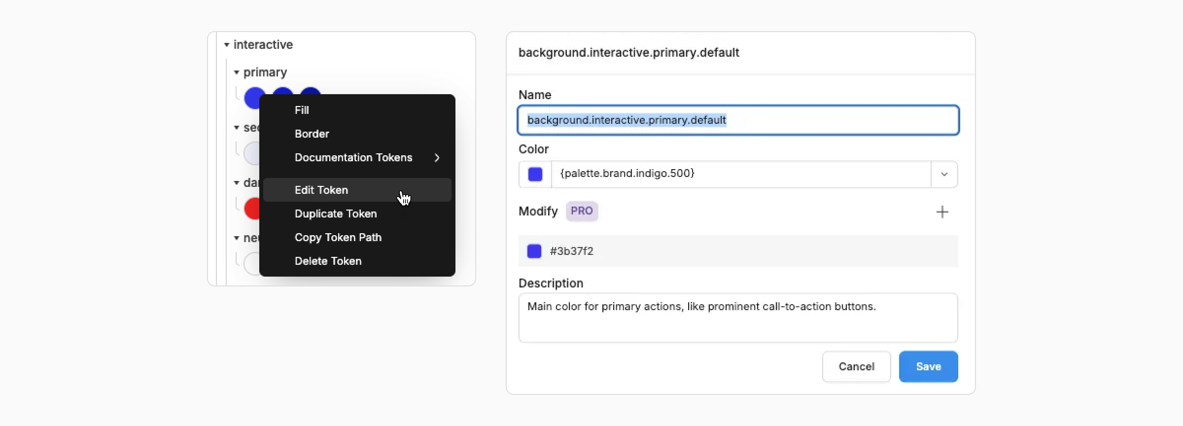Collapse the interactive token group
The height and width of the screenshot is (426, 1183).
227,45
